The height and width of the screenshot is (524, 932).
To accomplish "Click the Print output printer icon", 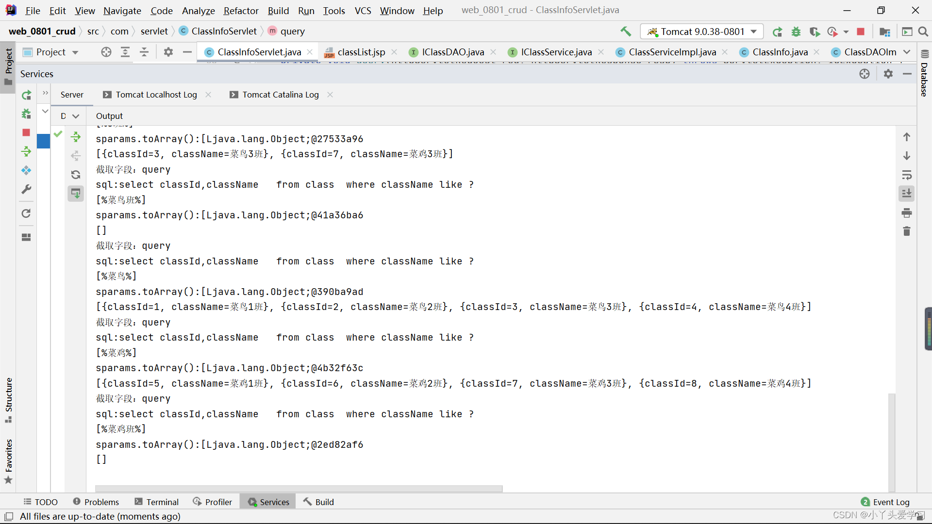I will [x=907, y=213].
